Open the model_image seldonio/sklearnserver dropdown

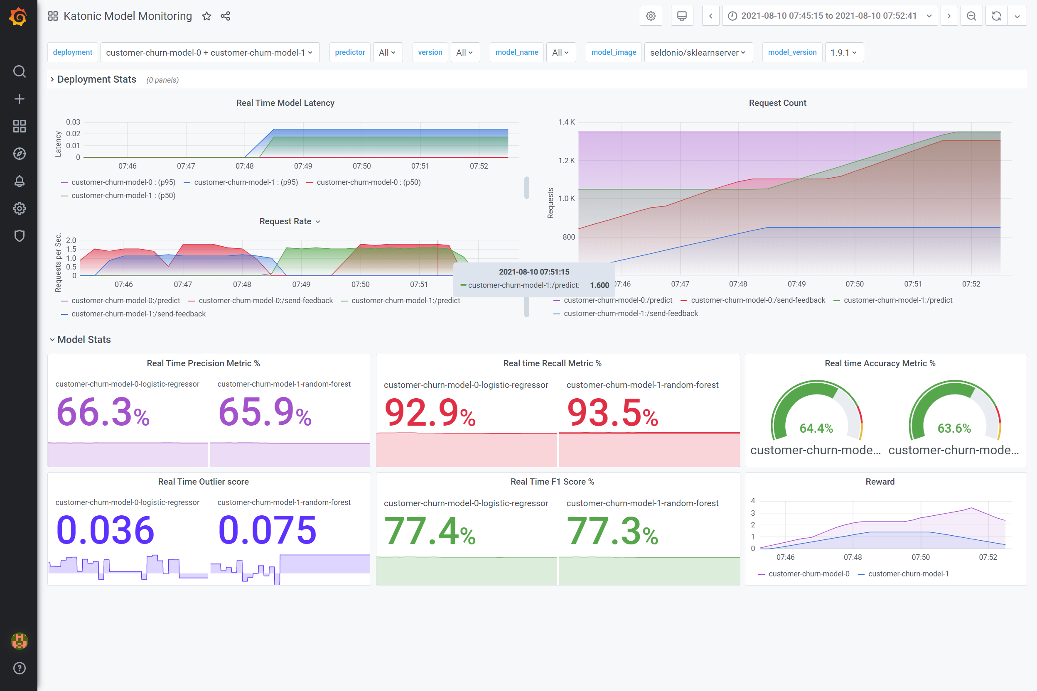click(698, 52)
